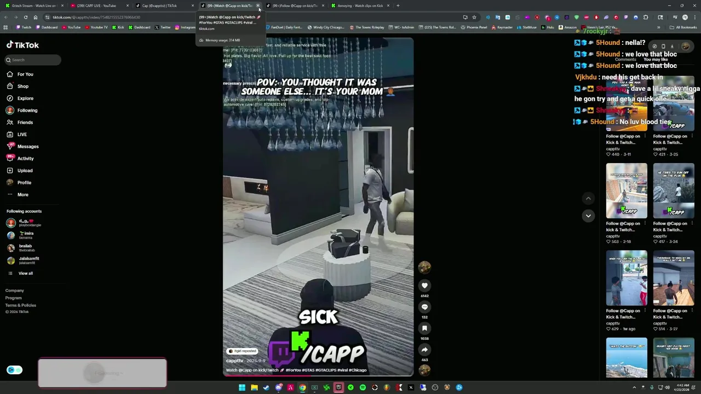Image resolution: width=701 pixels, height=394 pixels.
Task: Expand the Terms & Policies footer section
Action: click(21, 305)
